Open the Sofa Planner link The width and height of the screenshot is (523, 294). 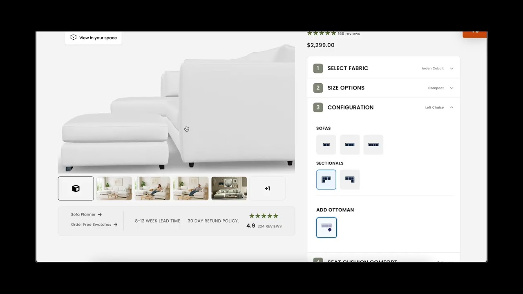(x=86, y=214)
